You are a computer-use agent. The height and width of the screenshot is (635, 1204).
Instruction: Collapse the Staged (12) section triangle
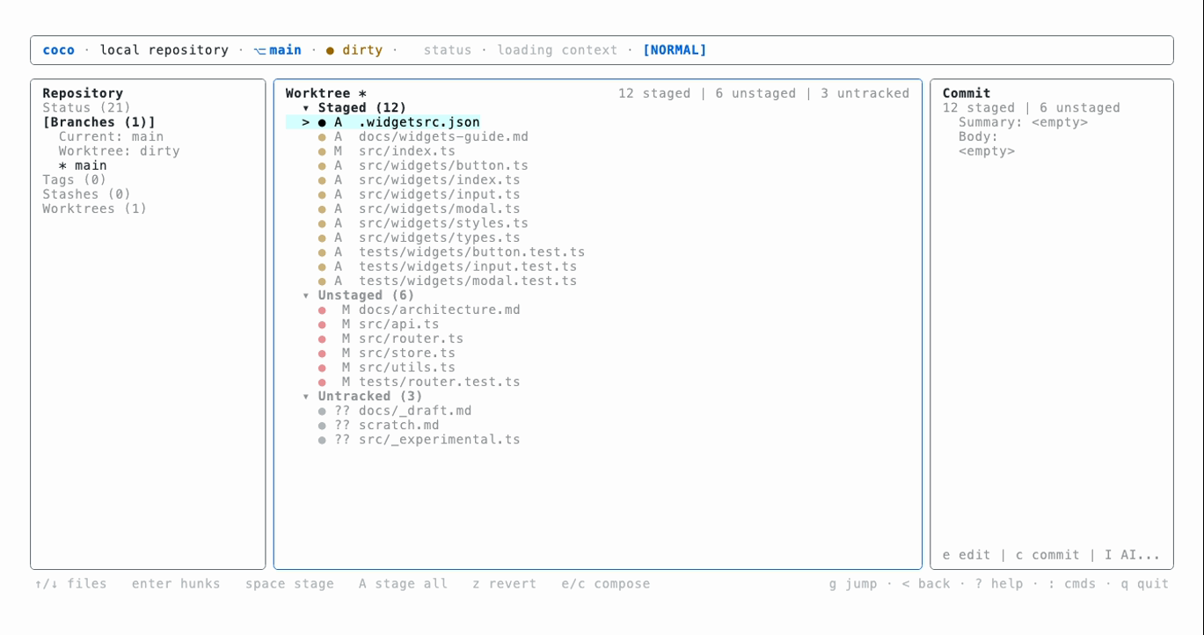(x=306, y=108)
